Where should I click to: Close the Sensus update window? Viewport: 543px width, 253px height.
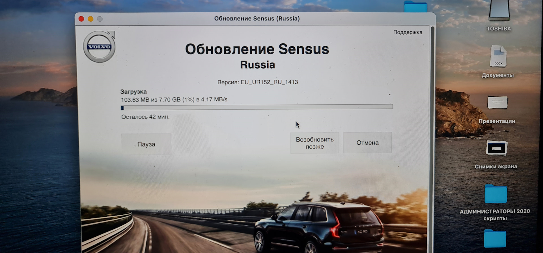[81, 19]
